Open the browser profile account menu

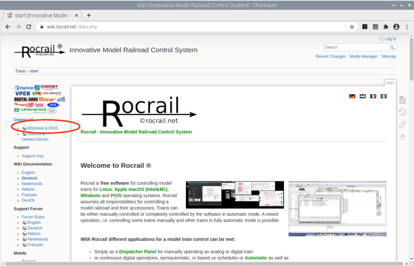click(396, 27)
